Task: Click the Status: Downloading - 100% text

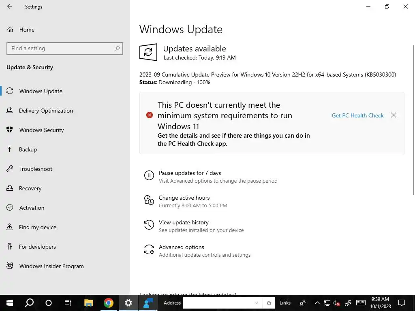Action: click(175, 82)
